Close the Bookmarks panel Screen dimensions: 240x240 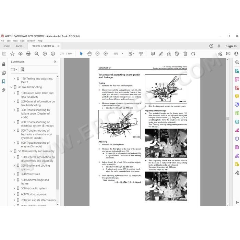(x=55, y=61)
